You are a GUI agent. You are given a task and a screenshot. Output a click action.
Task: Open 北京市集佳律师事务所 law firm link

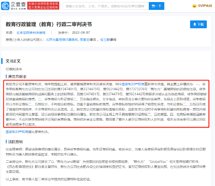(62, 40)
